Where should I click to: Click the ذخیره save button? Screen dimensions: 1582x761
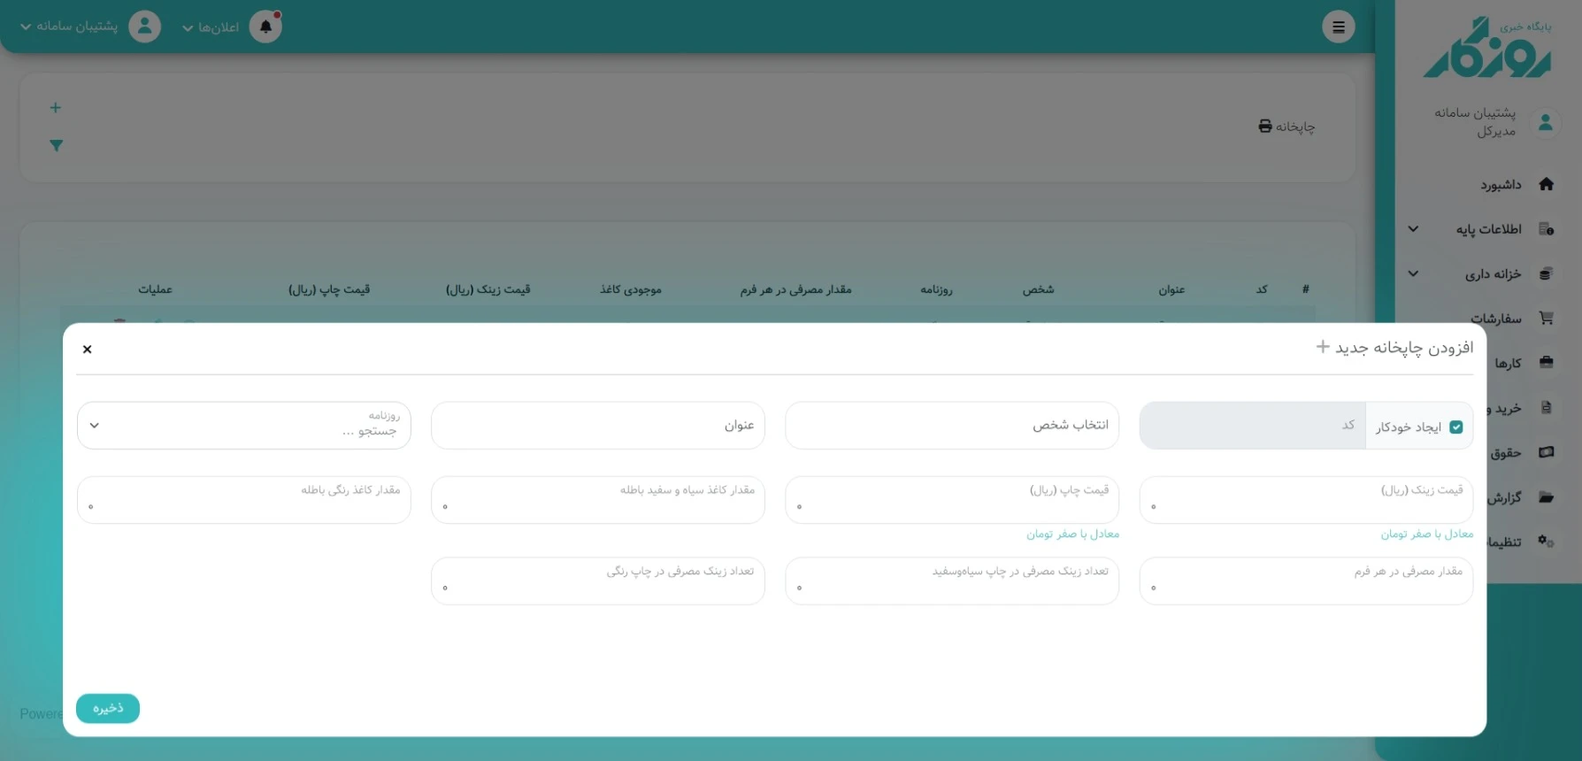[x=108, y=708]
